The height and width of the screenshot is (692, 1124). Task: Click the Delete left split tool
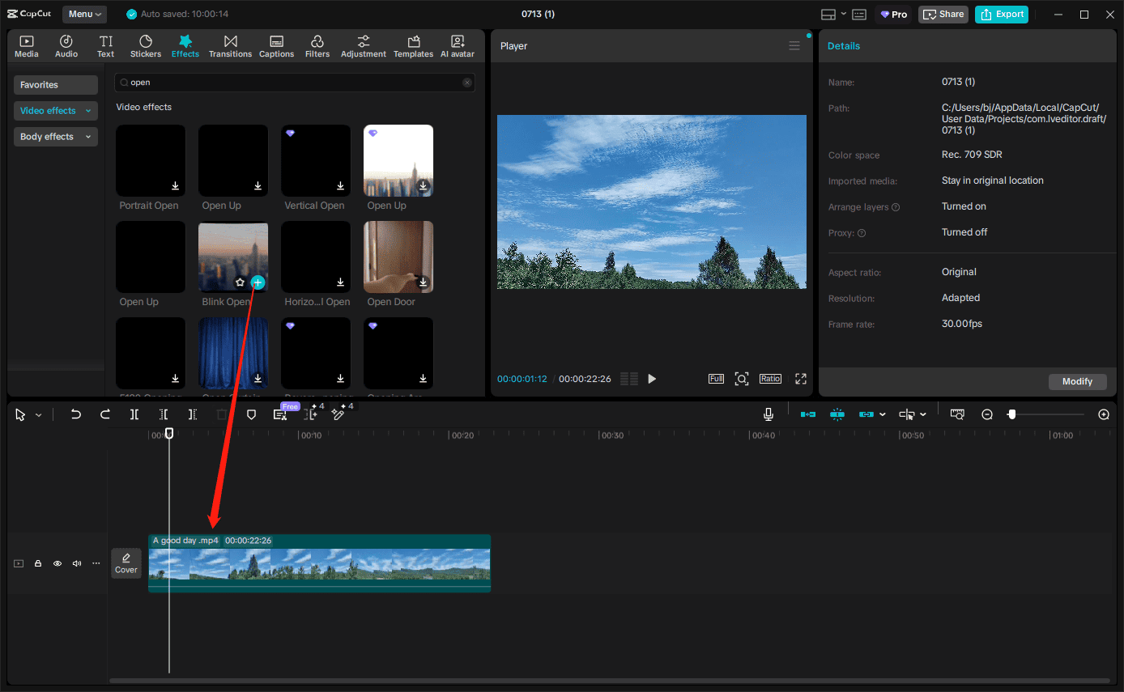click(164, 414)
